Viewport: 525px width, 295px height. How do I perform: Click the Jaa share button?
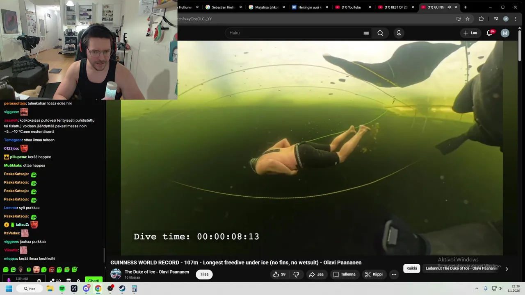(x=316, y=275)
